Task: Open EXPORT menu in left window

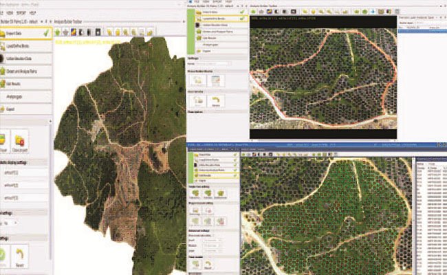Action: (21, 13)
